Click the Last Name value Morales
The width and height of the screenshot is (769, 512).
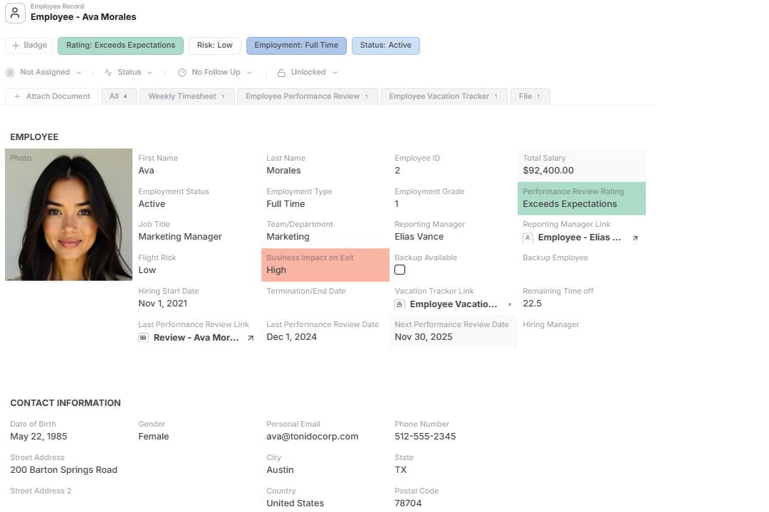point(283,171)
